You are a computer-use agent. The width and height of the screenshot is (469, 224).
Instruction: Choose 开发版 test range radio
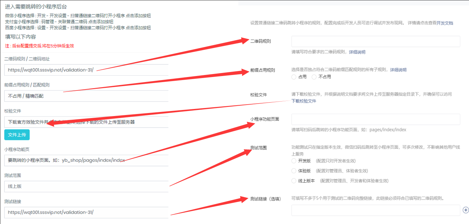(x=294, y=161)
